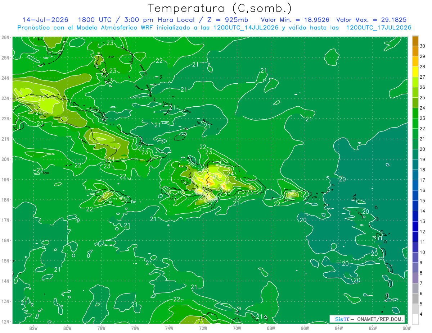Image resolution: width=432 pixels, height=333 pixels.
Task: Click the "20N" latitude label
Action: tap(5, 159)
